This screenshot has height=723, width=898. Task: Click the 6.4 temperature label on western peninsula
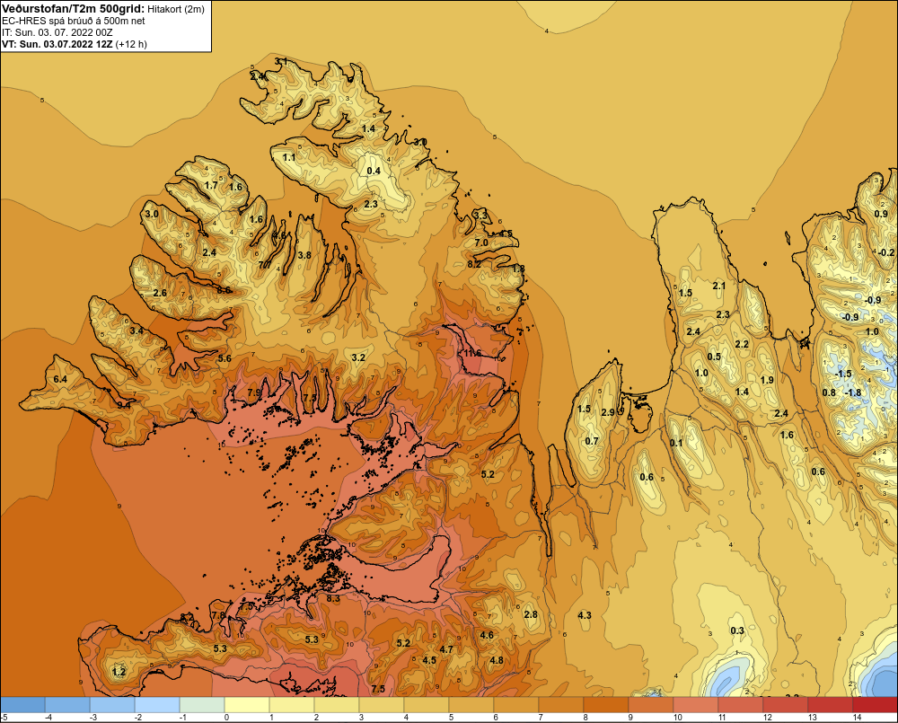pos(60,379)
